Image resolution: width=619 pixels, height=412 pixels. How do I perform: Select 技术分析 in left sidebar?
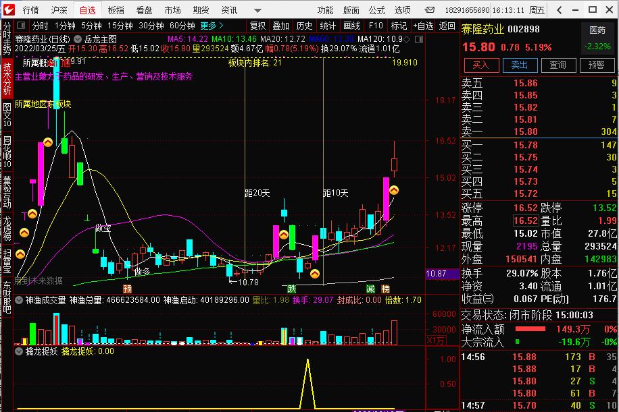tap(7, 78)
